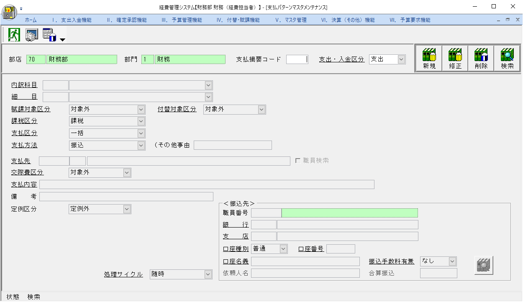Click the 支店 code input field
Viewport: 523px width, 302px height.
(264, 236)
